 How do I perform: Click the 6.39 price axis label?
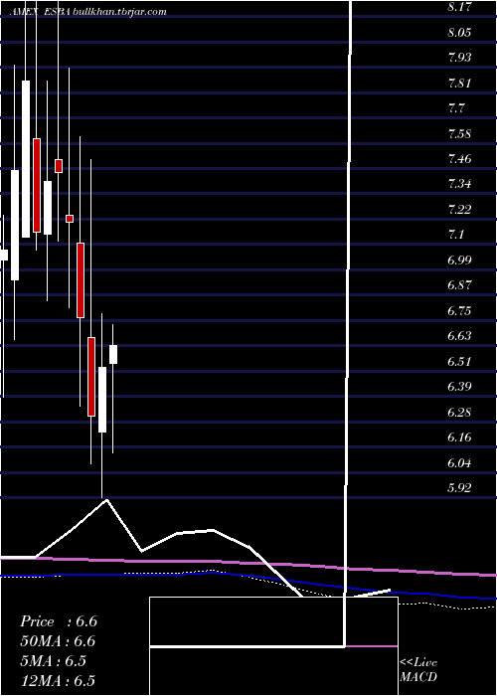pyautogui.click(x=459, y=386)
